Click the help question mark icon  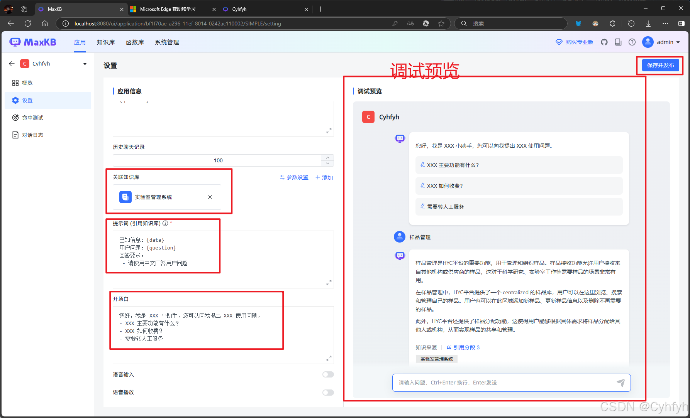[632, 42]
